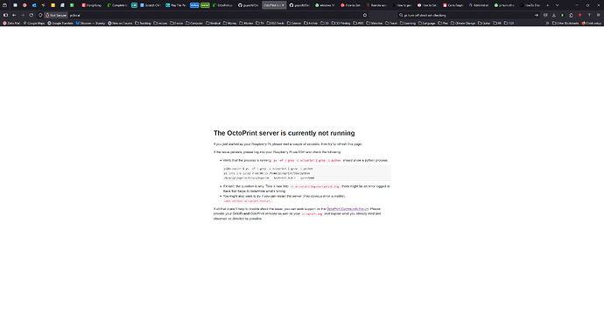The image size is (604, 328).
Task: Open the Learning bookmarks folder
Action: (x=408, y=23)
